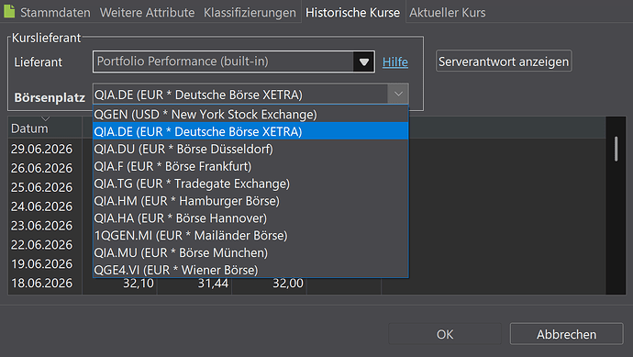This screenshot has height=357, width=633.
Task: Open the Weitere Attribute tab
Action: pos(147,13)
